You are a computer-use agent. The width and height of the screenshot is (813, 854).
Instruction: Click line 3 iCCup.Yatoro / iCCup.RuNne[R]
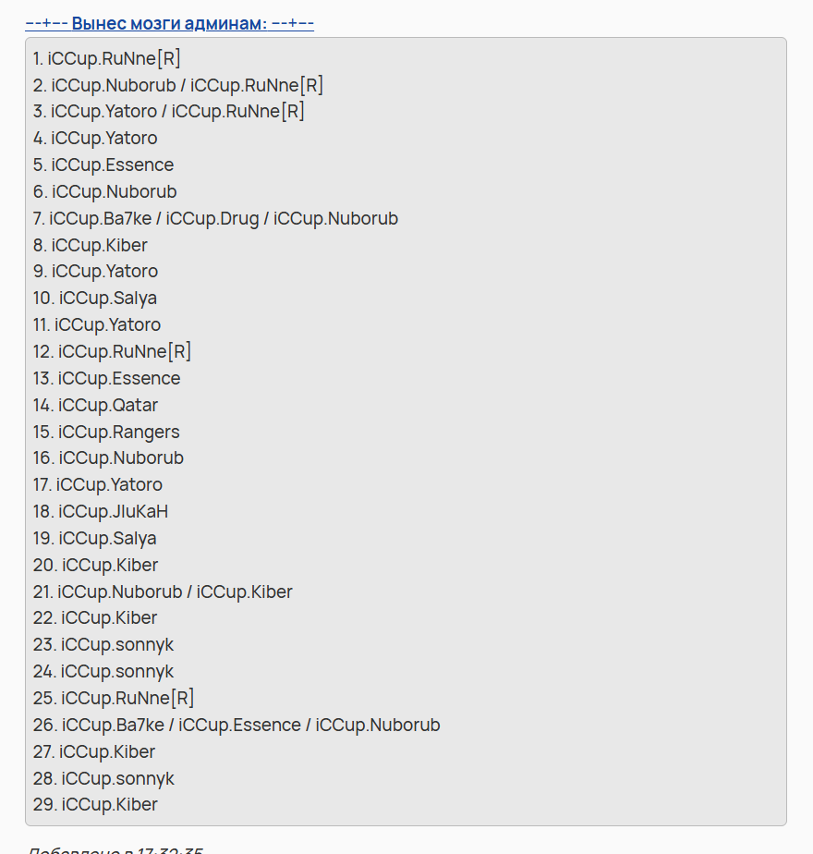point(168,112)
